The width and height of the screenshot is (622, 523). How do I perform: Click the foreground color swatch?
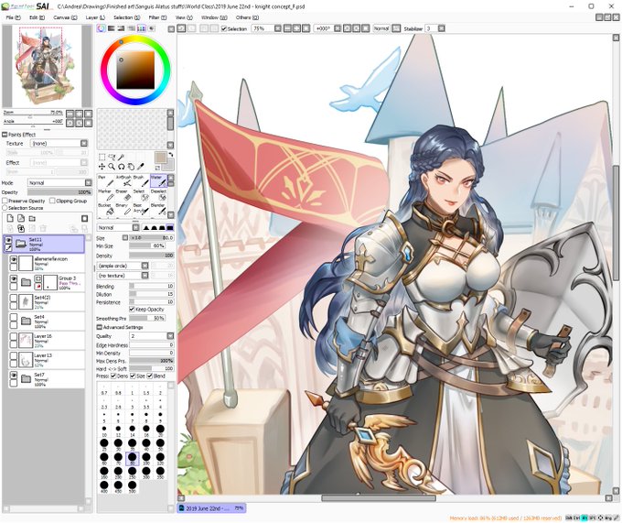tap(161, 158)
